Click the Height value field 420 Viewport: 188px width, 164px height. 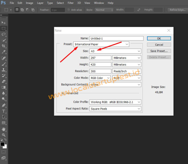(x=100, y=65)
